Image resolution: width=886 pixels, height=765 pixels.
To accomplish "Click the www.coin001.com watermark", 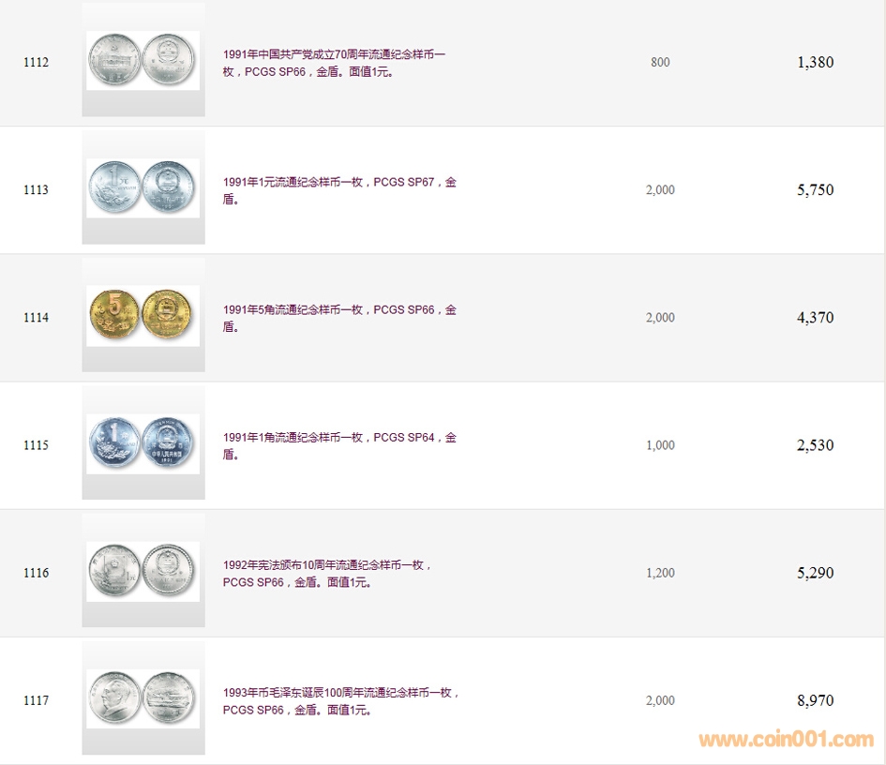I will [x=786, y=739].
